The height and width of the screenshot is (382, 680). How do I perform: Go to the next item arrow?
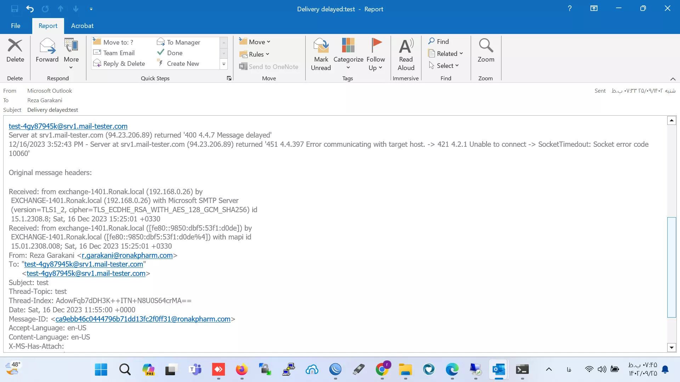click(x=76, y=8)
